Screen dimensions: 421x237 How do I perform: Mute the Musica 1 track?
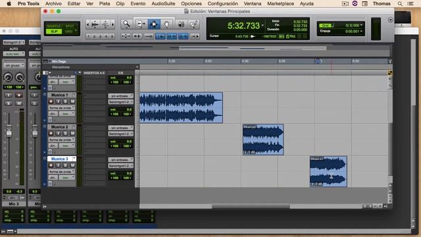tap(72, 101)
